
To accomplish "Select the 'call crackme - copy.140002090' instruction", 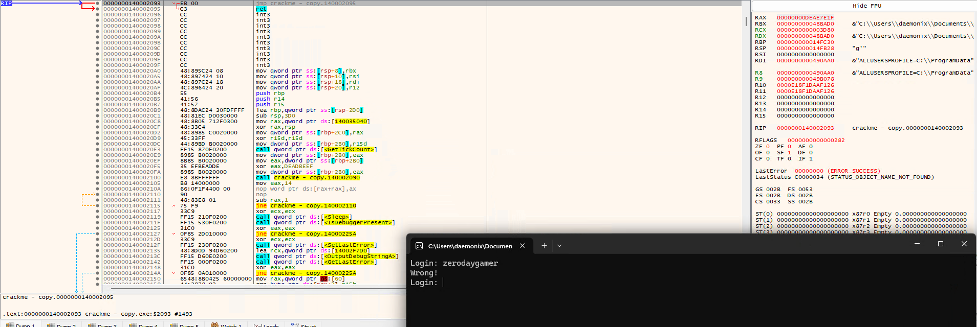I will point(308,178).
